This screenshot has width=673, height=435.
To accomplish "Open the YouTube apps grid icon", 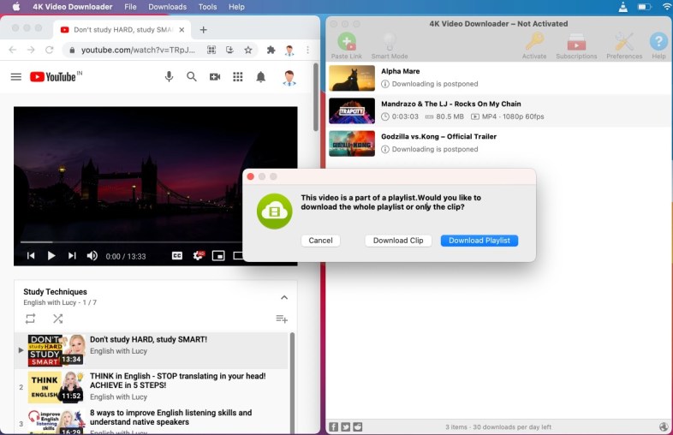I will [x=238, y=77].
